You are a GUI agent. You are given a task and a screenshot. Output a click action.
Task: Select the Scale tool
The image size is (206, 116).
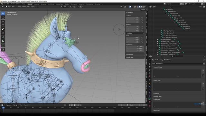3,29
